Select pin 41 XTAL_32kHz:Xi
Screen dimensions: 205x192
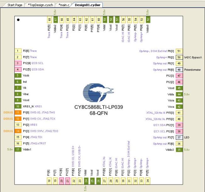pyautogui.click(x=179, y=113)
